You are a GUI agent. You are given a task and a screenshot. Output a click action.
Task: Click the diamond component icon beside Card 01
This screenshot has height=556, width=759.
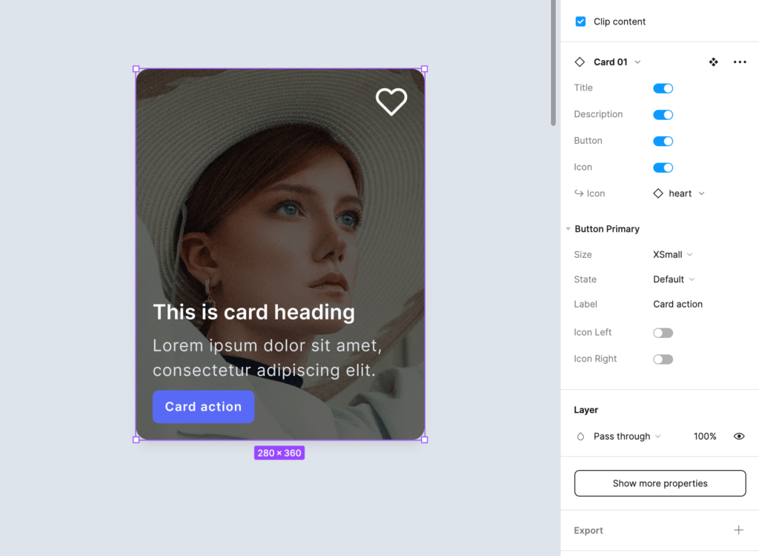pos(580,62)
